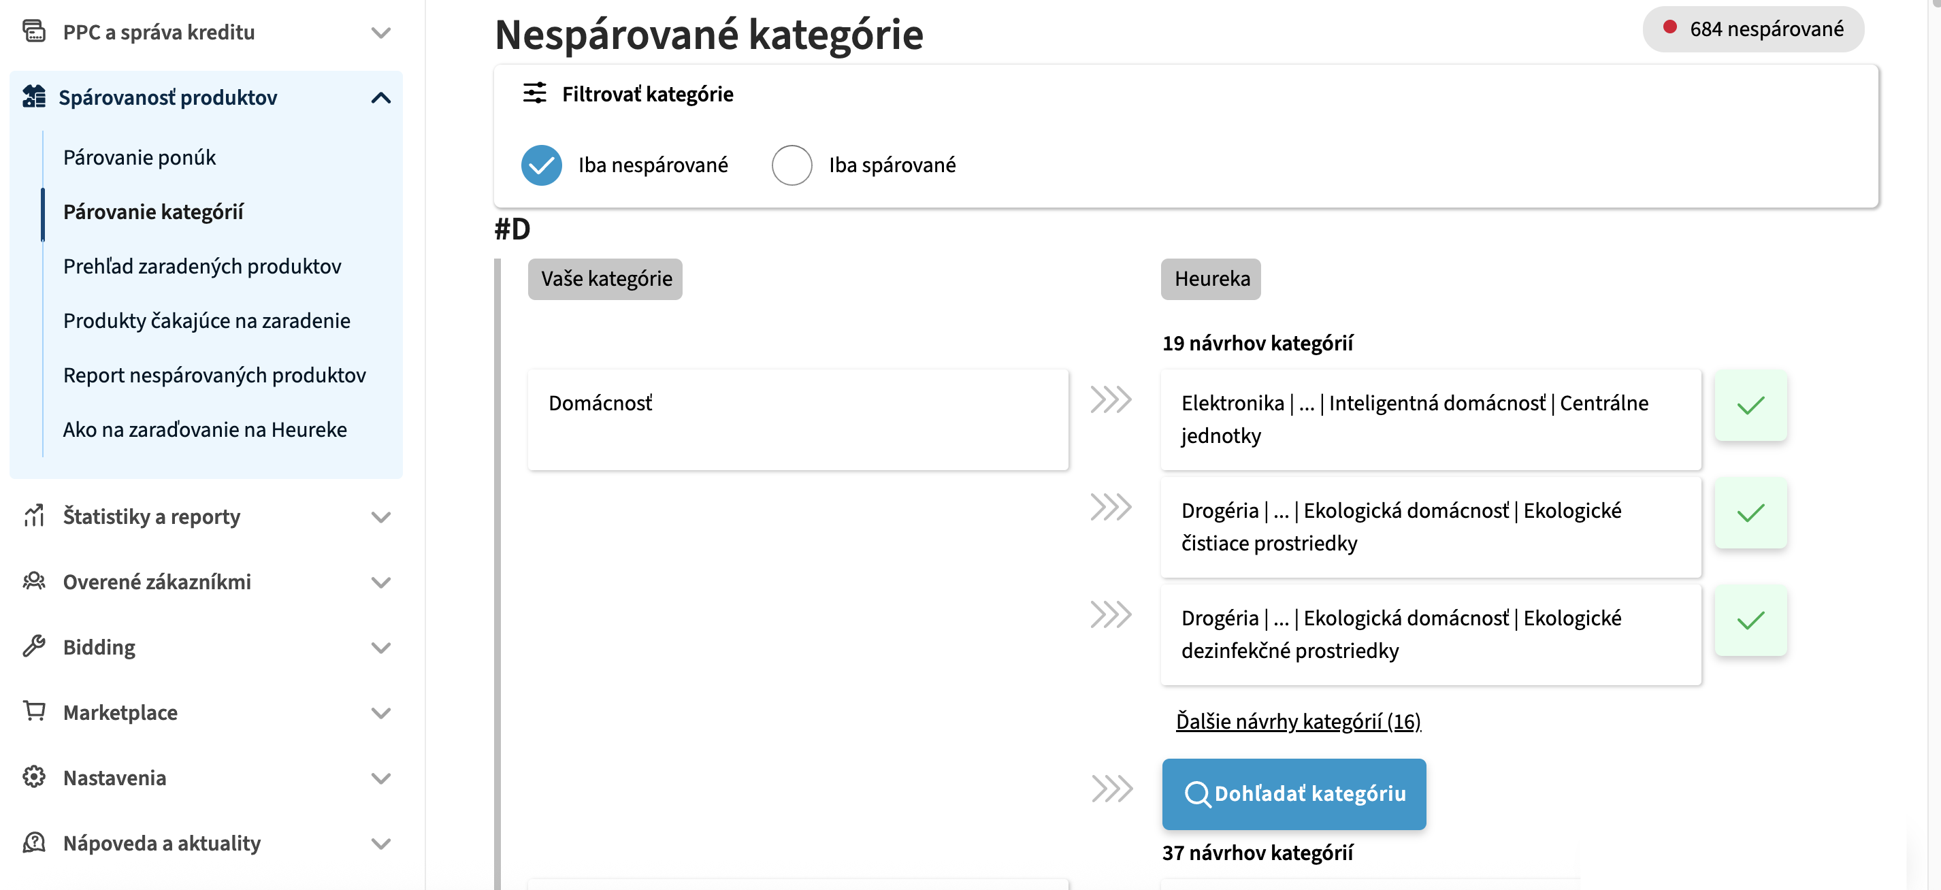The height and width of the screenshot is (890, 1941).
Task: Collapse the Spárovanosť produktov section chevron
Action: coord(381,97)
